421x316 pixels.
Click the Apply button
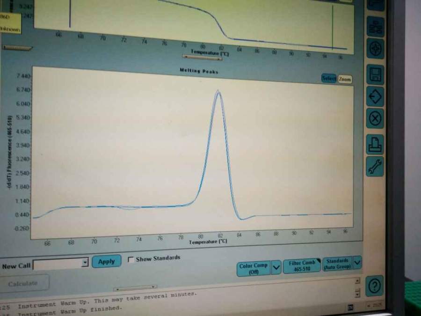106,261
